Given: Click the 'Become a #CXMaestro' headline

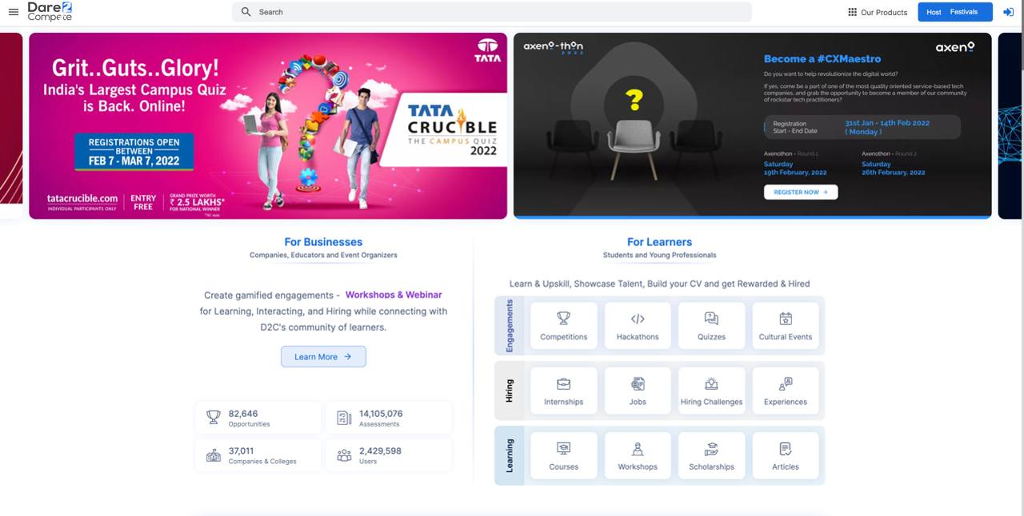Looking at the screenshot, I should click(822, 59).
